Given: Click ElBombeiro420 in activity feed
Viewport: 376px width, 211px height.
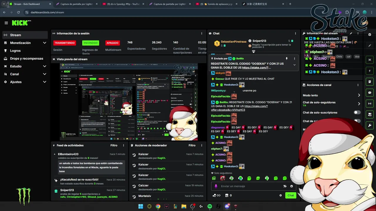Looking at the screenshot, I should coord(68,154).
